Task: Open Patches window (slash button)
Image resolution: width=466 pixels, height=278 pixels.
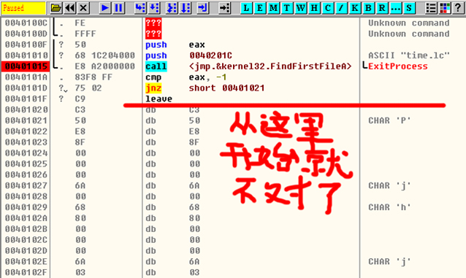Action: click(341, 8)
